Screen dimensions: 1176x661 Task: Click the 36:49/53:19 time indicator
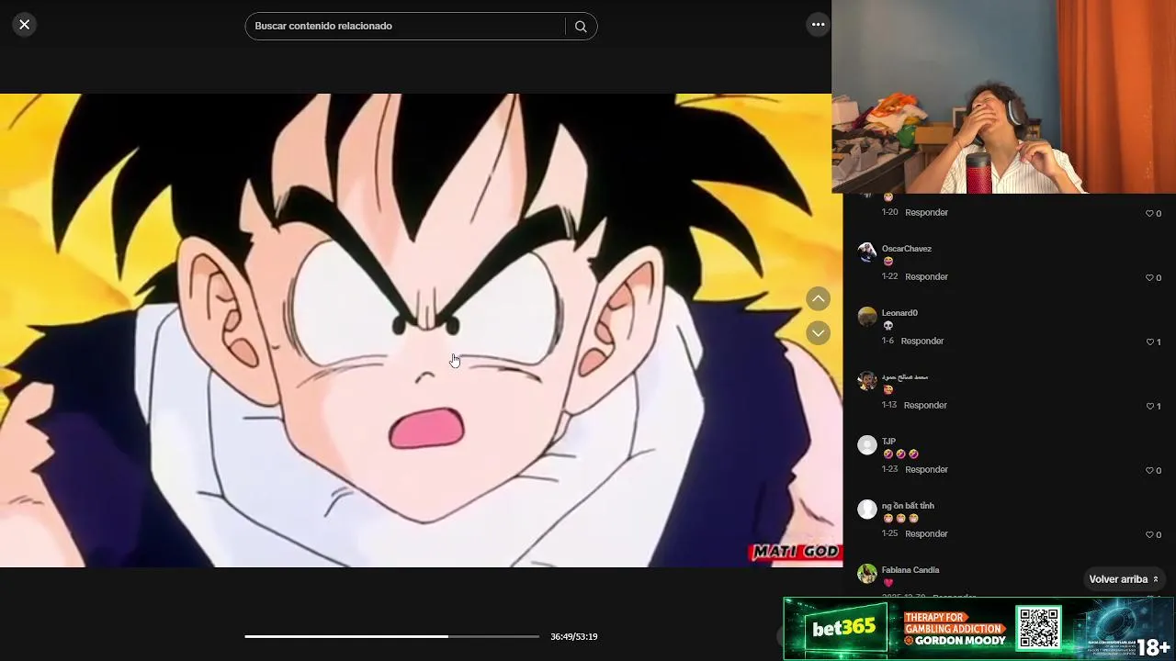[x=574, y=637]
